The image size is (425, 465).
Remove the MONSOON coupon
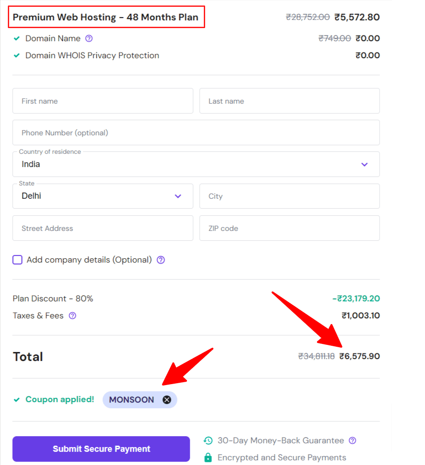[x=166, y=400]
